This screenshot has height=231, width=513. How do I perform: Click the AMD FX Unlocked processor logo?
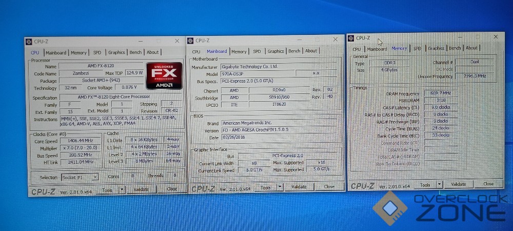(x=164, y=76)
